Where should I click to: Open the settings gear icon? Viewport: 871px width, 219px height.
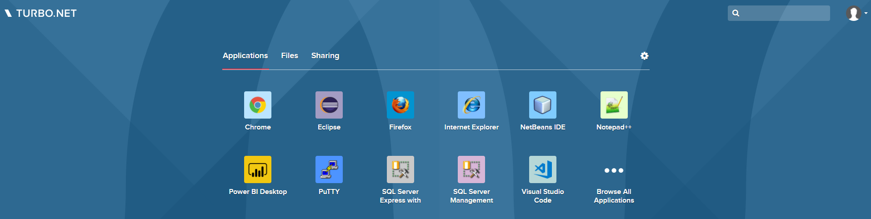coord(645,56)
